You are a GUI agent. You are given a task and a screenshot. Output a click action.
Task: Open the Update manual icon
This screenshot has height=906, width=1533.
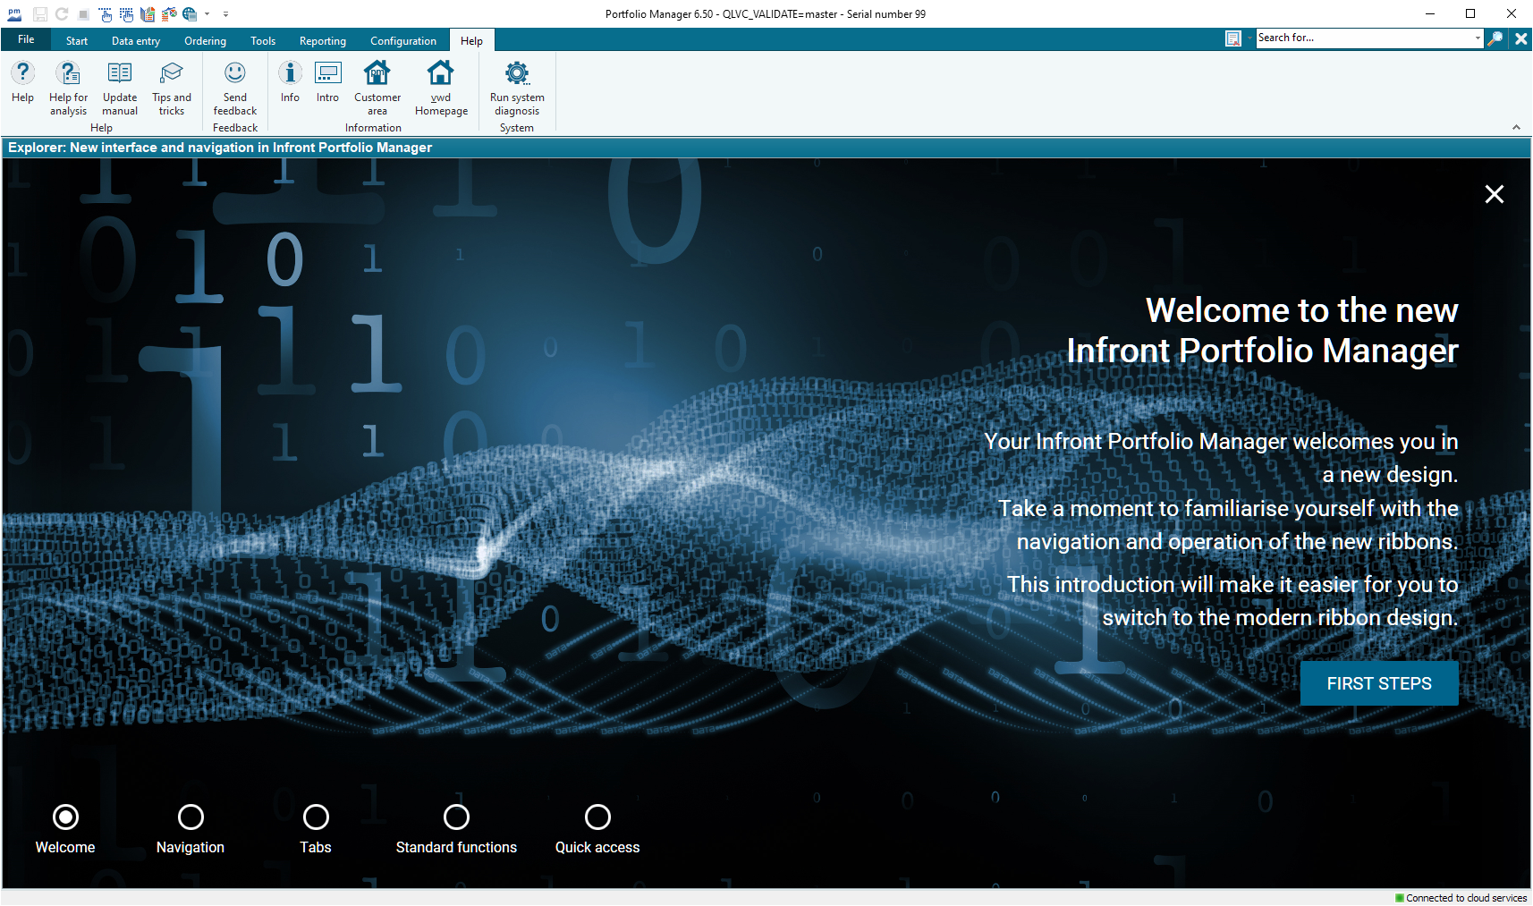(x=120, y=74)
